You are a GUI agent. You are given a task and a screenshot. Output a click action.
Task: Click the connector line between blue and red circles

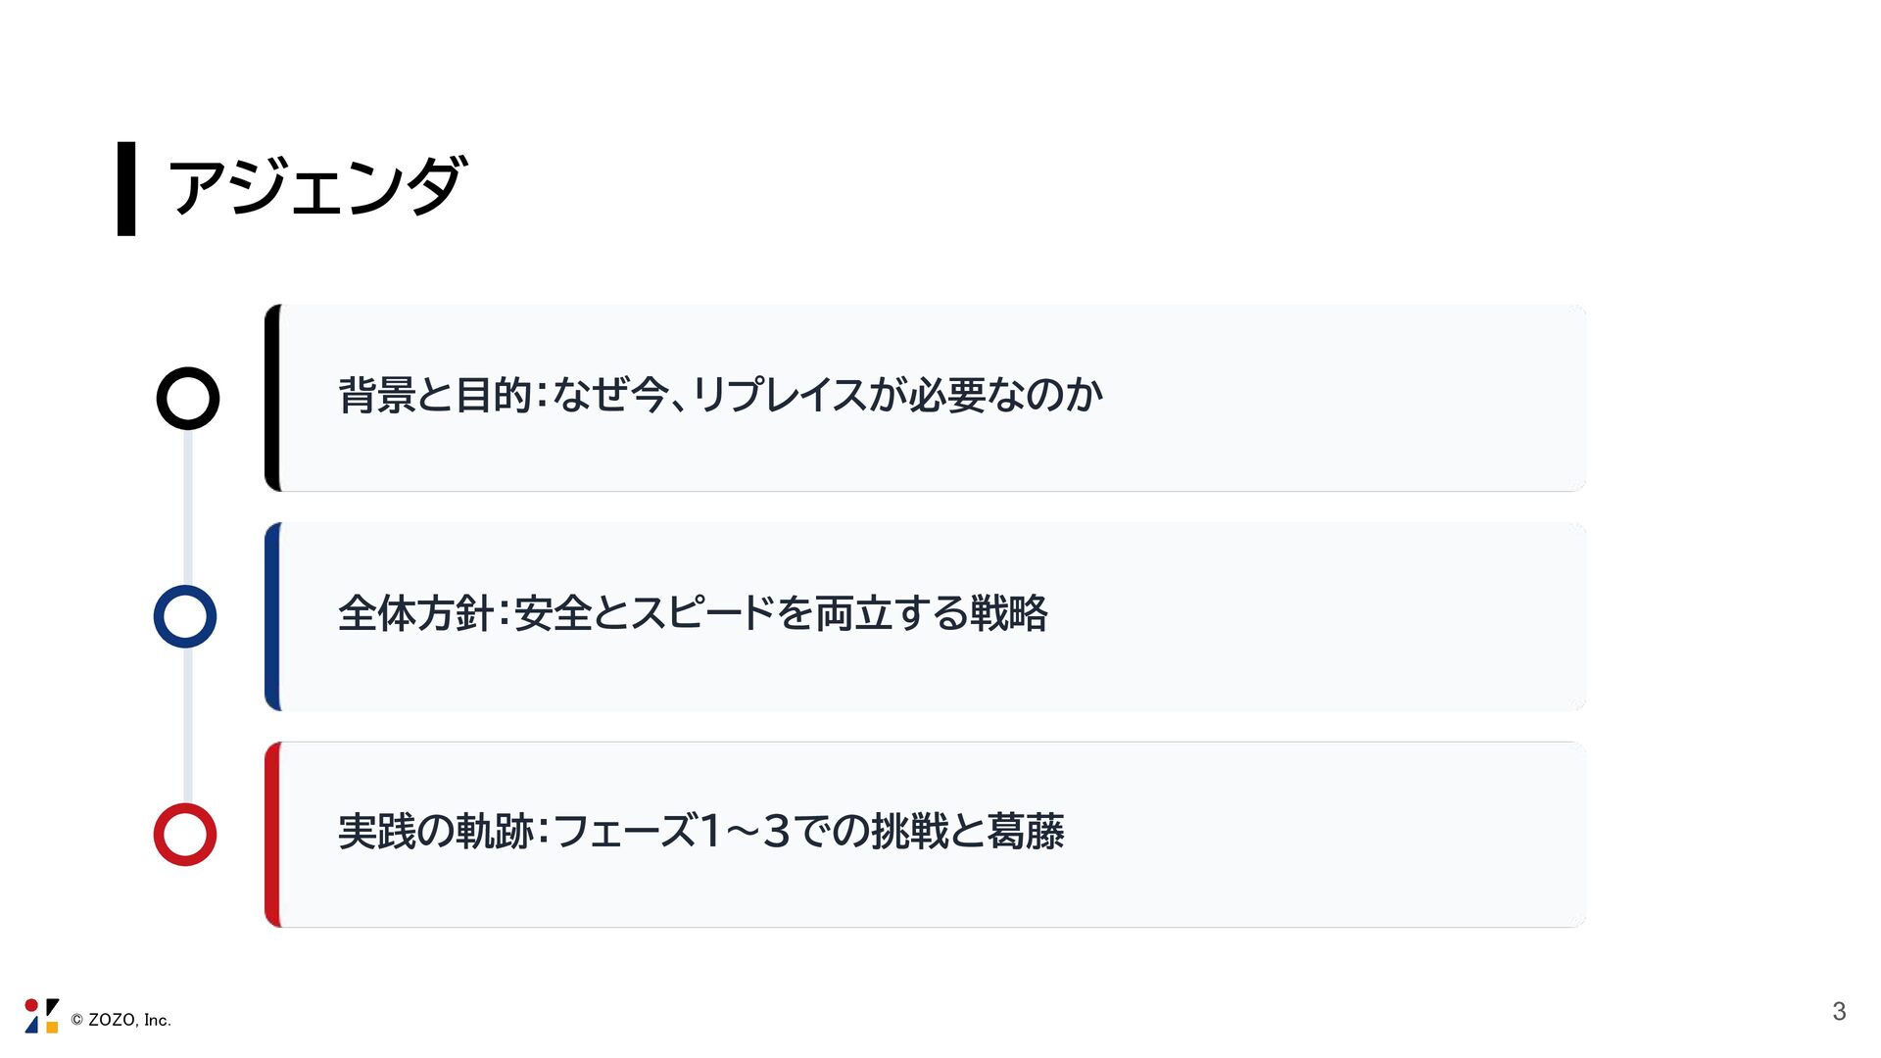pos(187,725)
